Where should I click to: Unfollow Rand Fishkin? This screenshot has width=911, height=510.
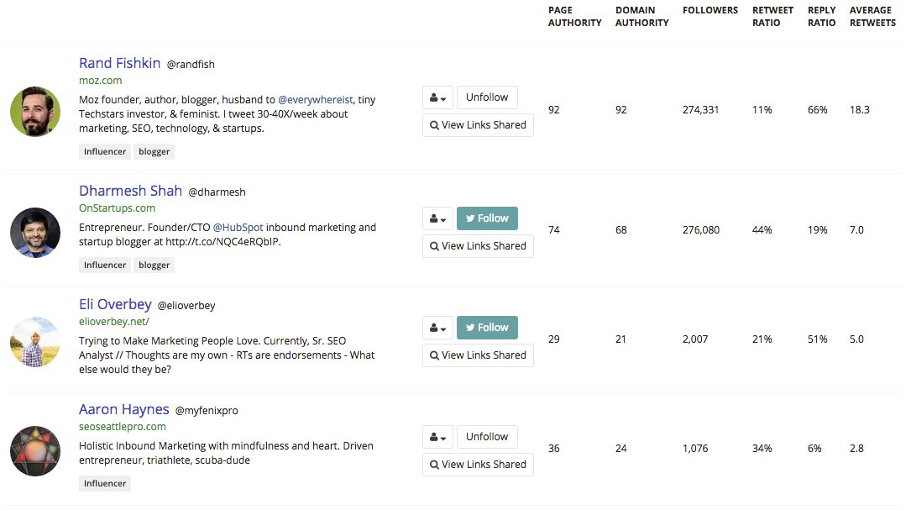click(x=487, y=97)
